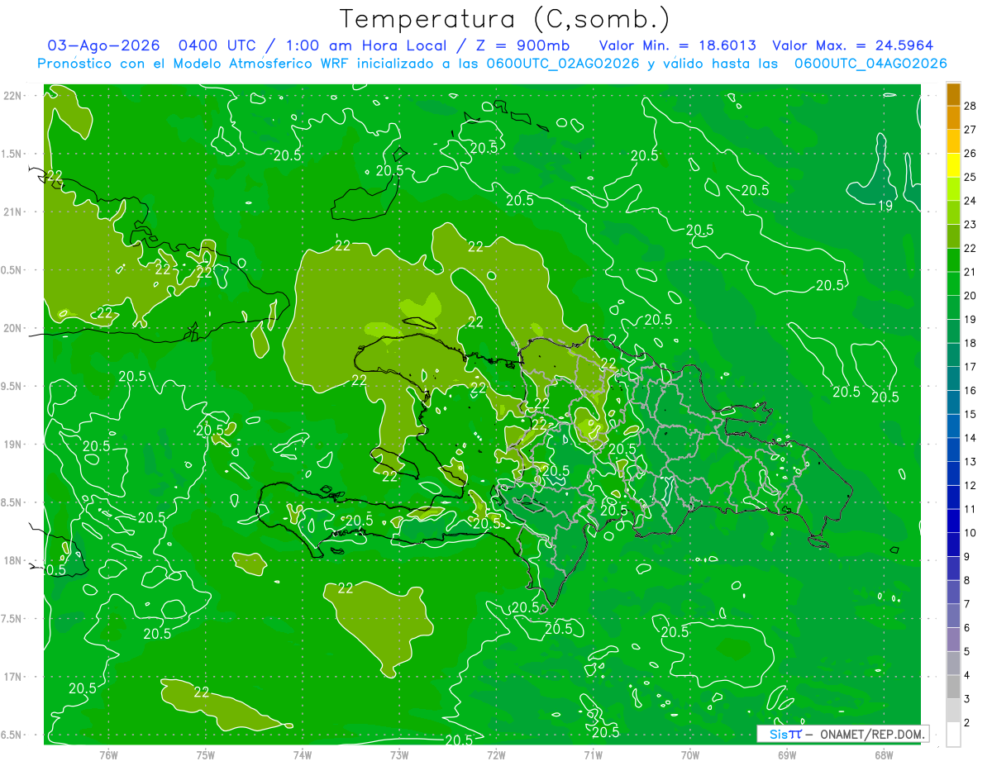Click longitude axis label "70W"
992x766 pixels.
[x=690, y=754]
